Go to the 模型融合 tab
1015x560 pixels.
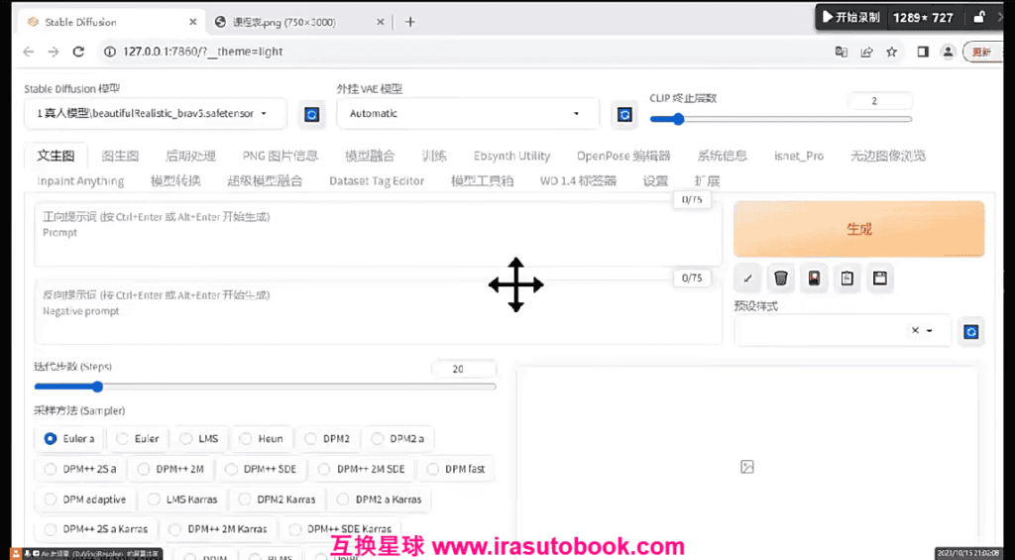(x=370, y=156)
